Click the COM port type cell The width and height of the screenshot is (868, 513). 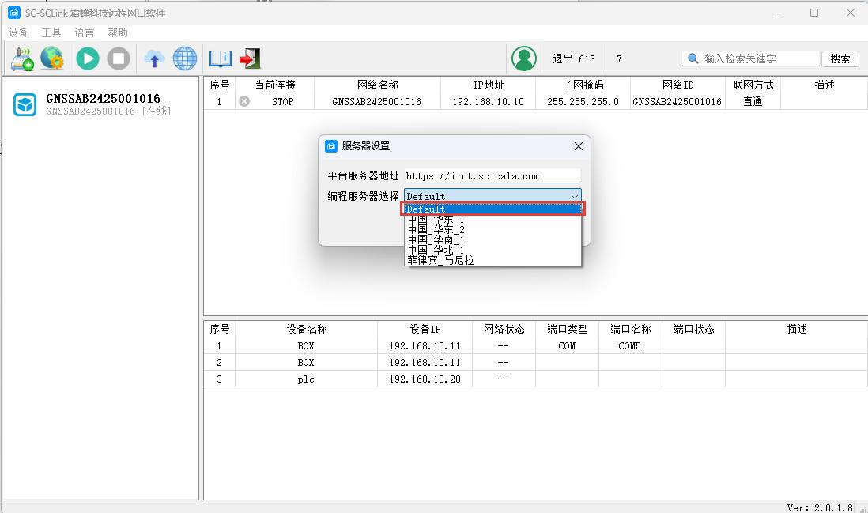pyautogui.click(x=567, y=346)
